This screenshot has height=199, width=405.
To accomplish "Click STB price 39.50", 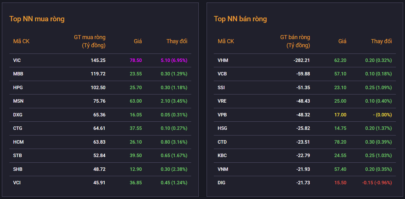I will click(x=136, y=156).
